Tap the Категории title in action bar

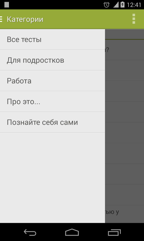pyautogui.click(x=25, y=19)
